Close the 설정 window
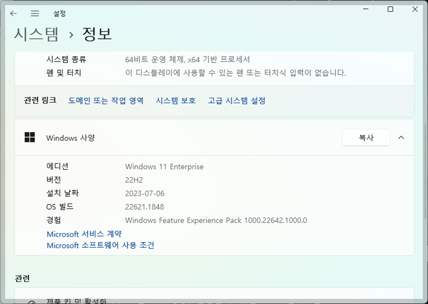The height and width of the screenshot is (304, 428). [x=415, y=10]
